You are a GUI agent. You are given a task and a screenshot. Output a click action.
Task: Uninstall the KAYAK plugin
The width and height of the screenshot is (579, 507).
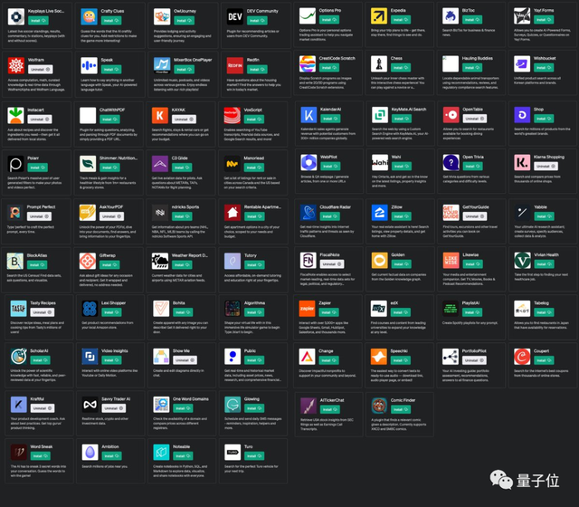(184, 120)
